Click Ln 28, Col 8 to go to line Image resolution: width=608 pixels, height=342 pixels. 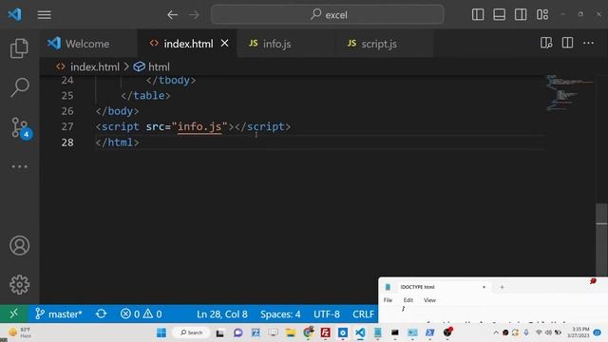[221, 313]
